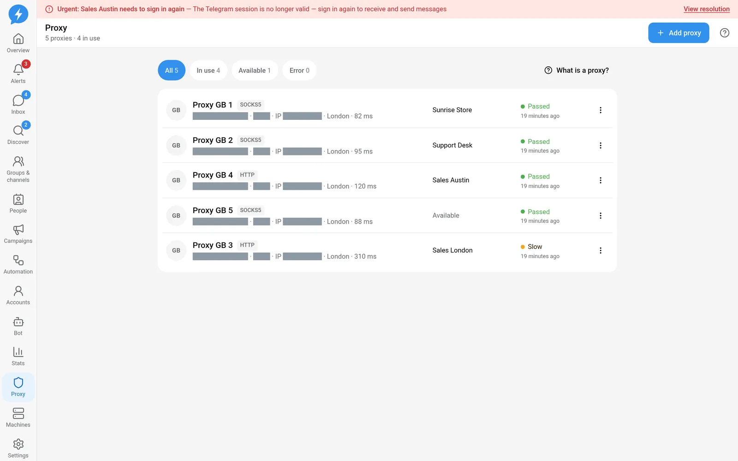Open the People section
This screenshot has width=738, height=461.
18,204
